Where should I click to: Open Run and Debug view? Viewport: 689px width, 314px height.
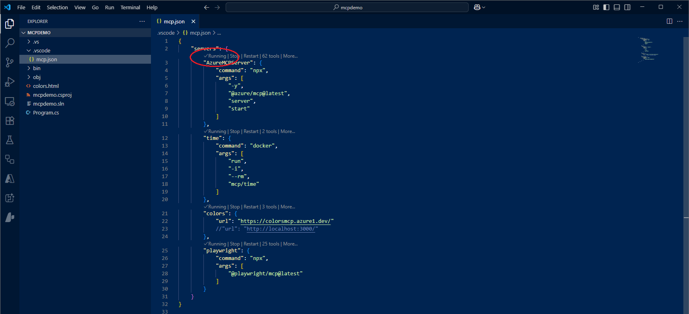(x=10, y=82)
